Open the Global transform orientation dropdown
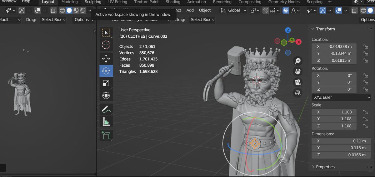This screenshot has height=177, width=375. click(233, 10)
